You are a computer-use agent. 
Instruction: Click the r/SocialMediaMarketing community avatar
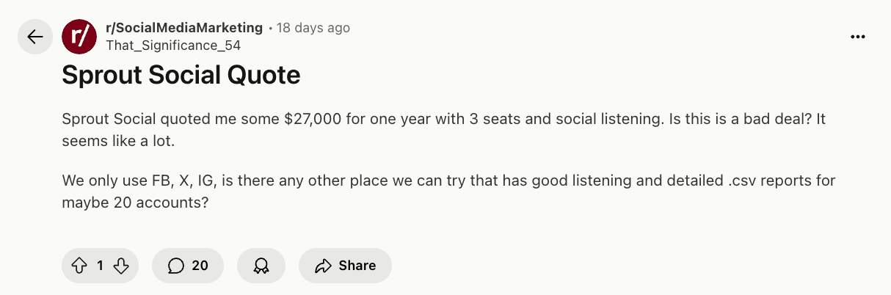(x=79, y=37)
